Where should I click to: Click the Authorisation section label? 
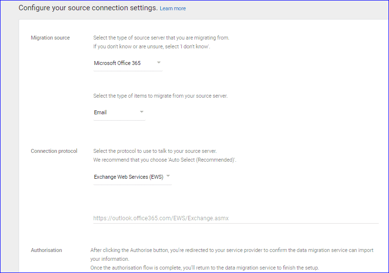tap(46, 250)
